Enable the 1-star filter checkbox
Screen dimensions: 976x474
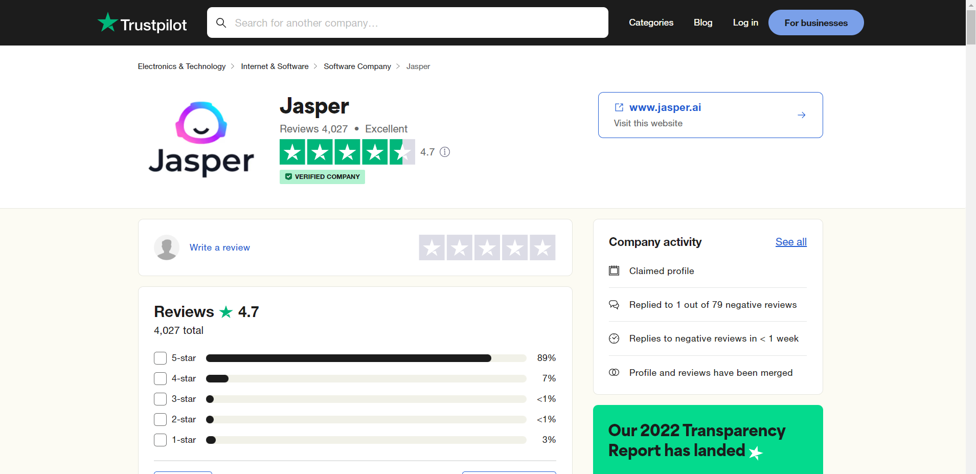[161, 440]
